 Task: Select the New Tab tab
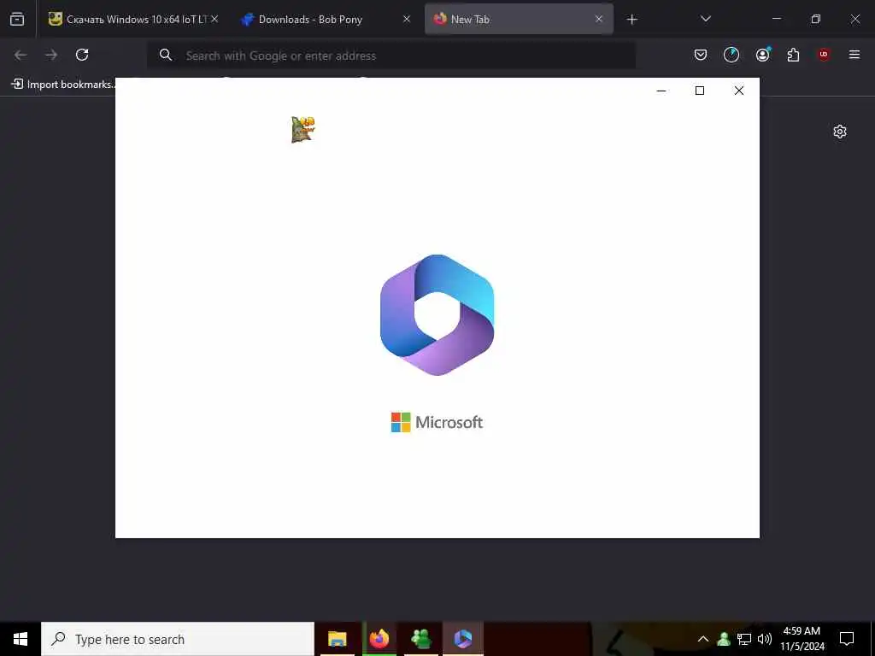519,19
